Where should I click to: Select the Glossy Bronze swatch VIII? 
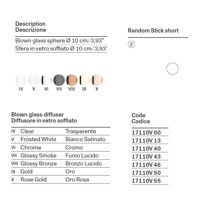(x=71, y=80)
